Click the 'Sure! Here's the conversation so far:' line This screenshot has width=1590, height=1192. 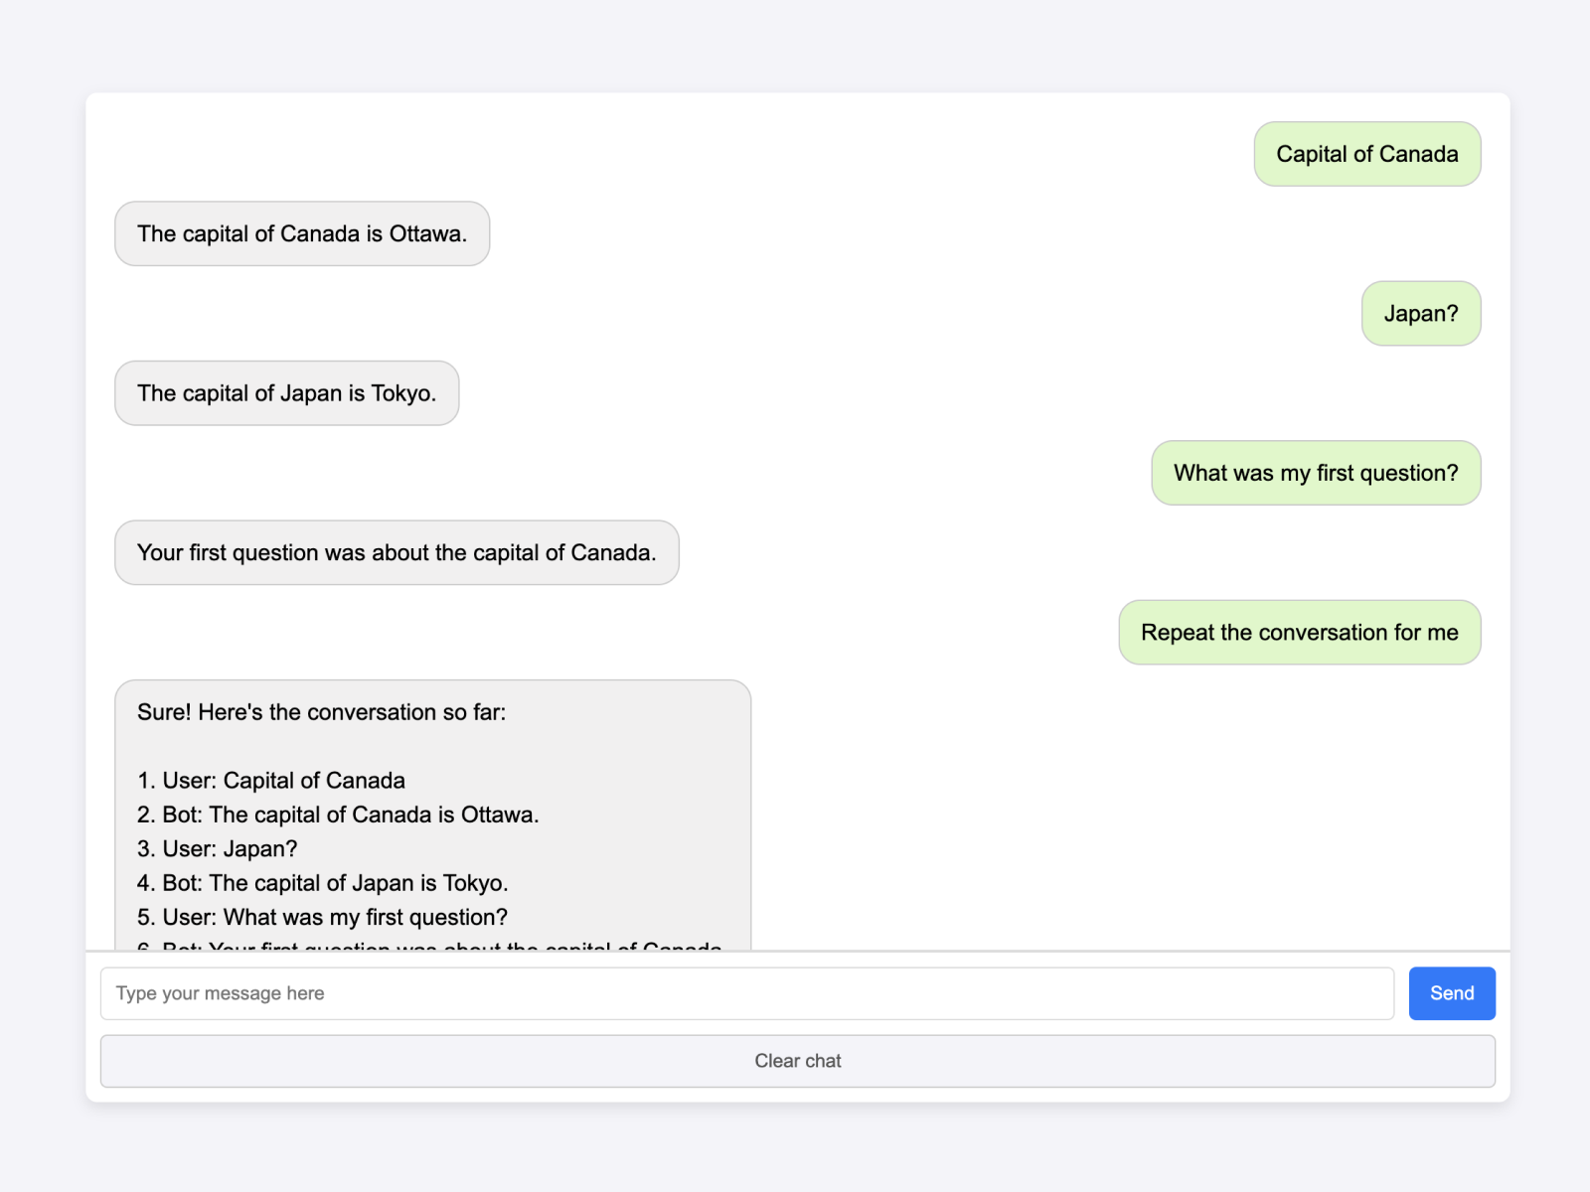coord(321,712)
